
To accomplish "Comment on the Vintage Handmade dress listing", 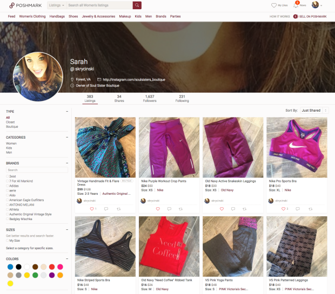I will 106,209.
